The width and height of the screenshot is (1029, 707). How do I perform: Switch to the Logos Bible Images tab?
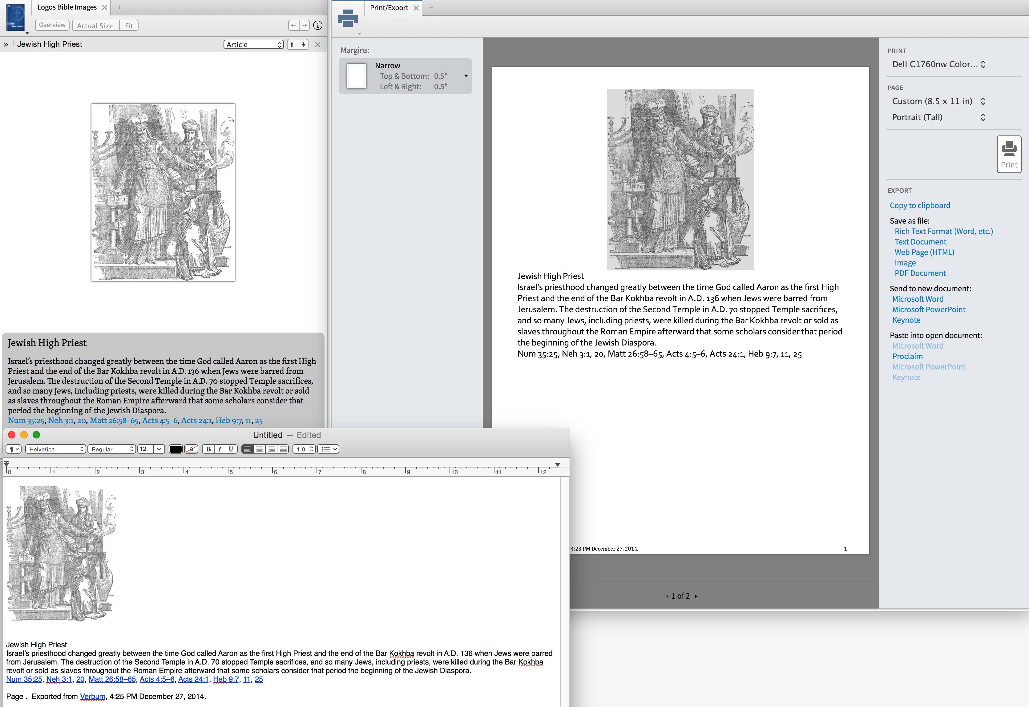67,7
